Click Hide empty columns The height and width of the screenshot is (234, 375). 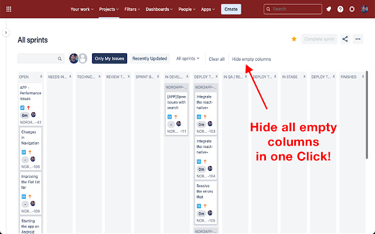point(251,59)
